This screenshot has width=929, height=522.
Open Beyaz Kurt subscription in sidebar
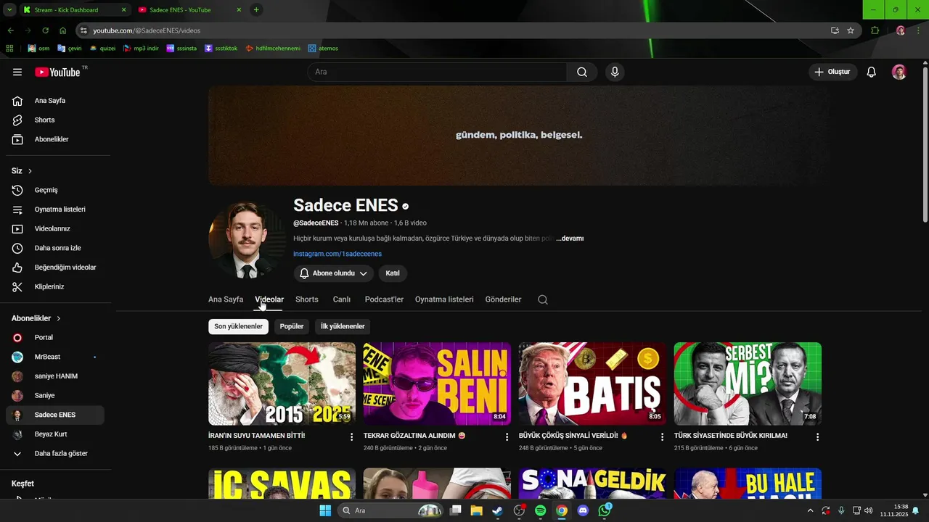55,434
